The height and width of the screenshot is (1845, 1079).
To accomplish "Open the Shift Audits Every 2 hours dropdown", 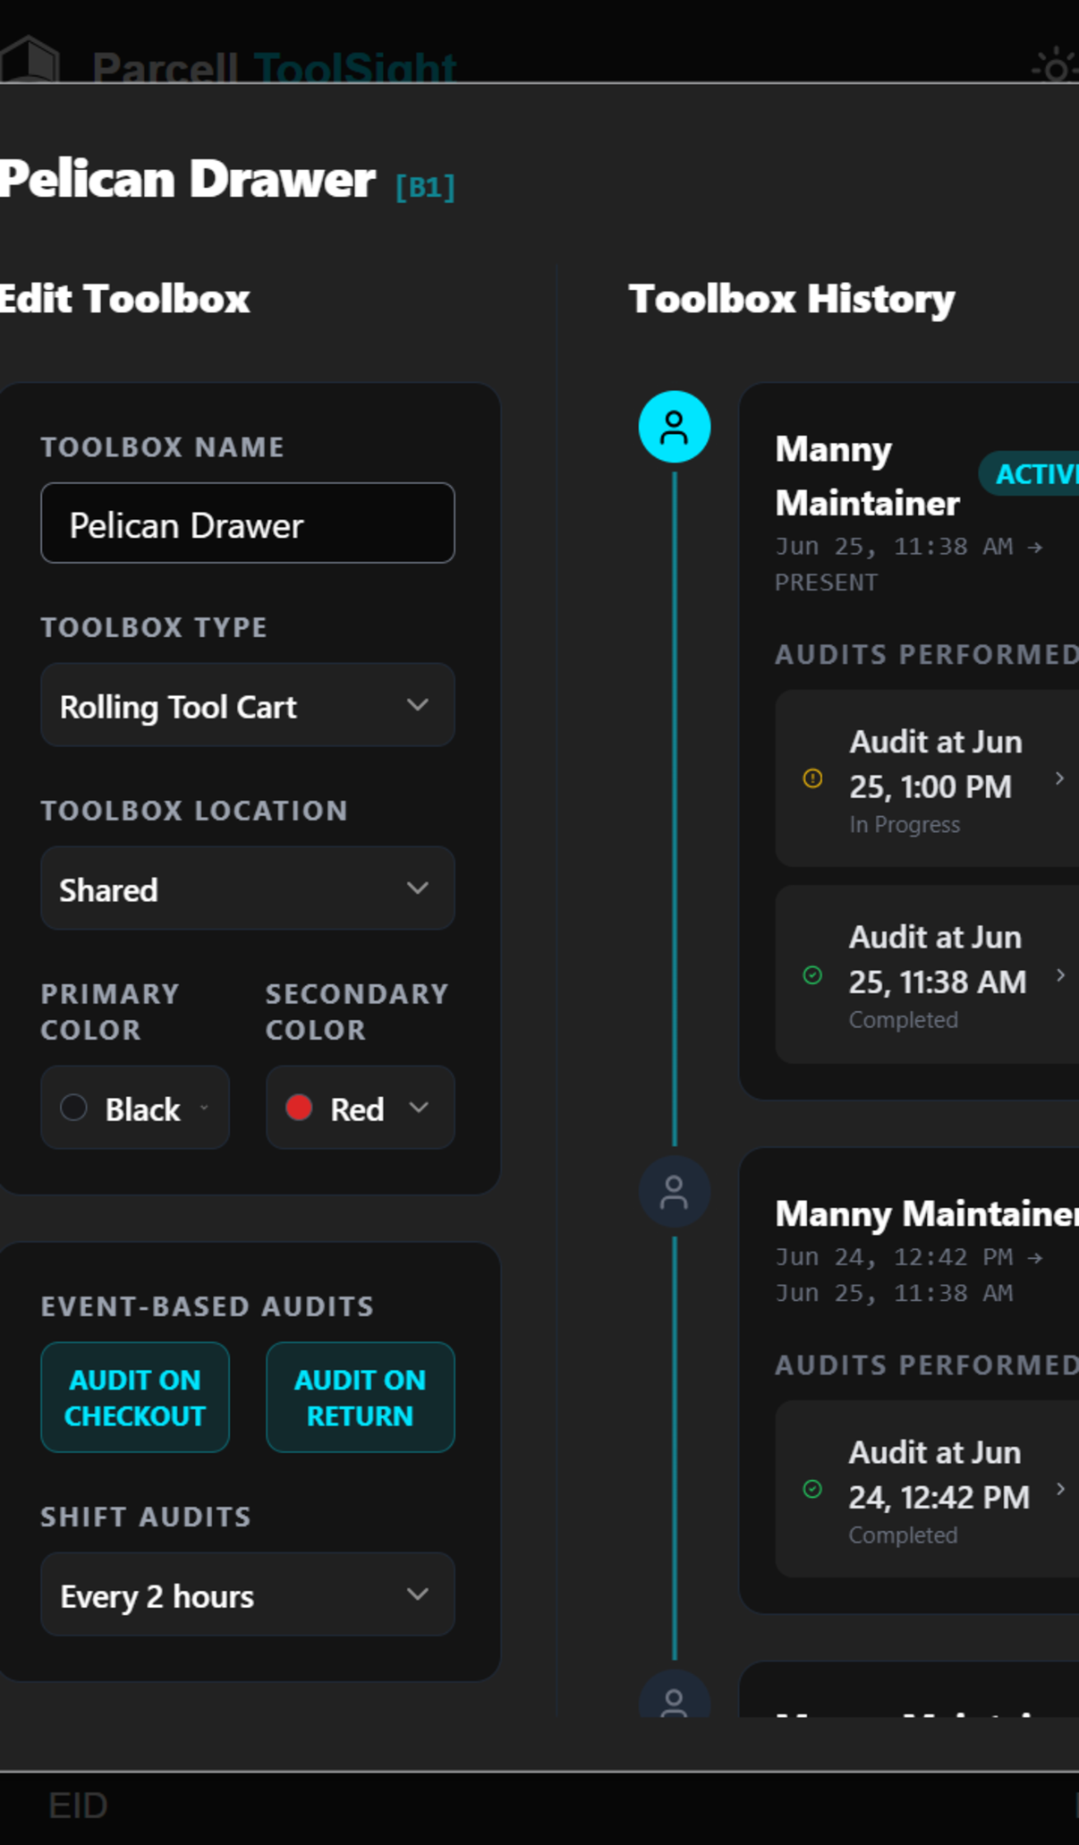I will coord(248,1594).
